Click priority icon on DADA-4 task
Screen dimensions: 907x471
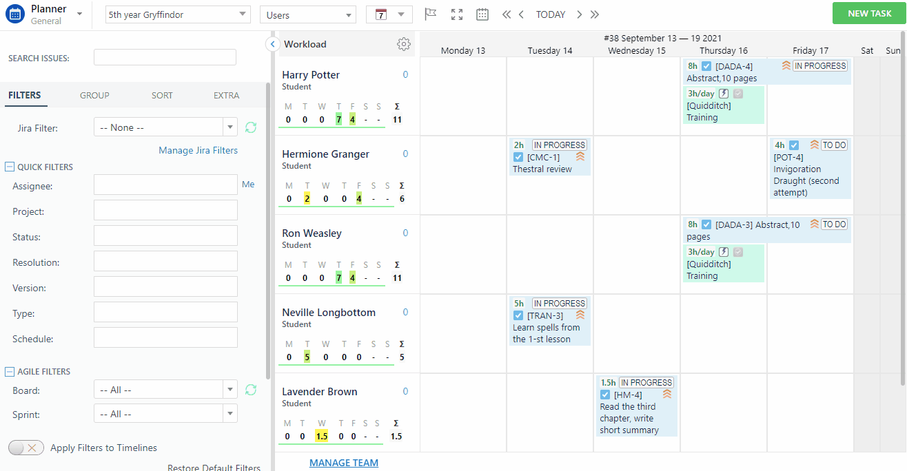coord(786,66)
